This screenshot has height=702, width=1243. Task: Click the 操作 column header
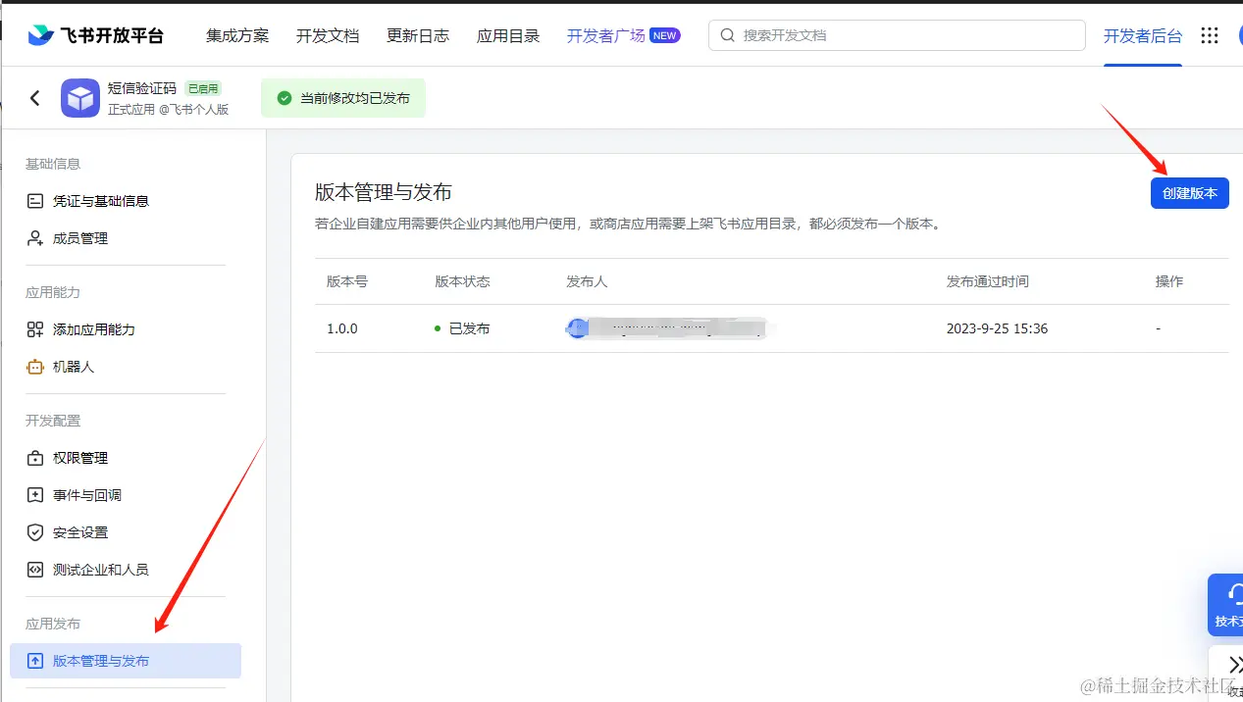tap(1169, 281)
